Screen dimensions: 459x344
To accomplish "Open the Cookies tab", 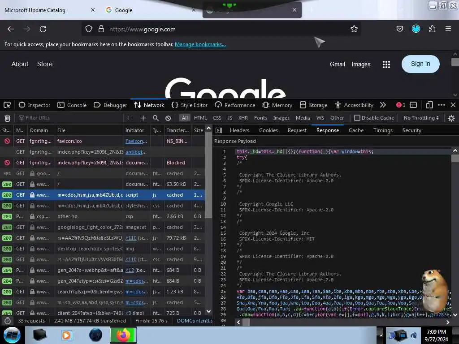I will click(x=268, y=130).
